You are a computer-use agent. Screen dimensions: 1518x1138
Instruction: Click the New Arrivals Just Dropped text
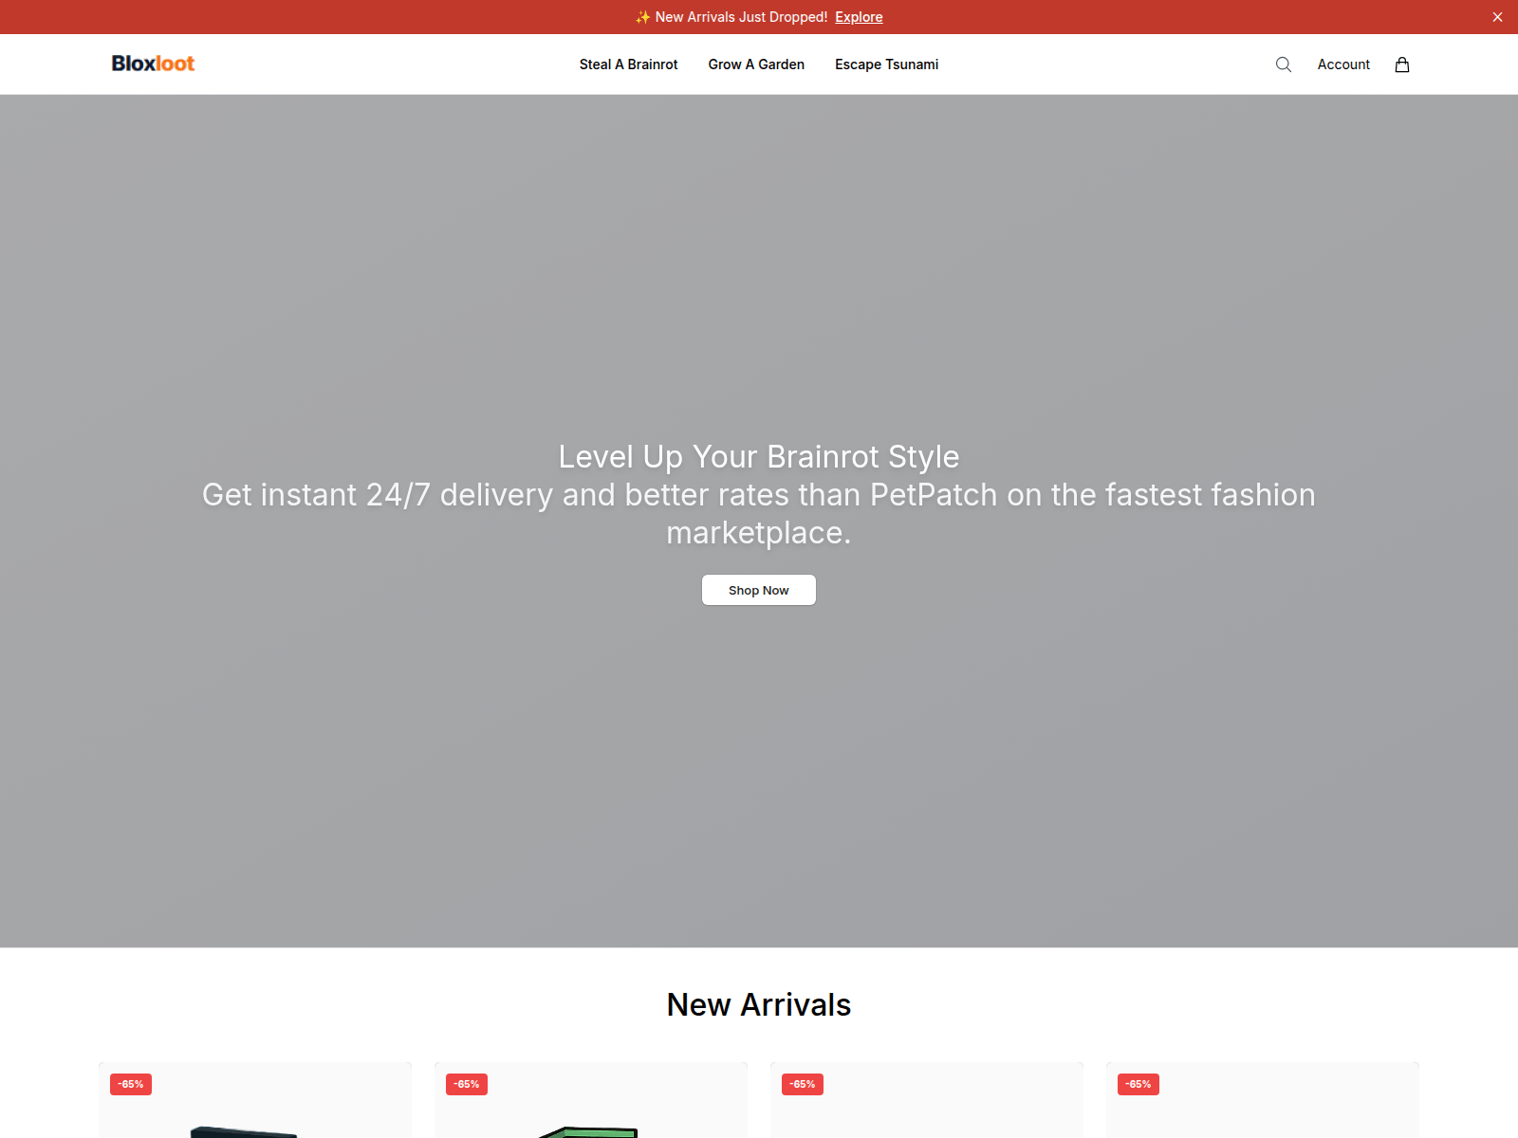[x=731, y=17]
